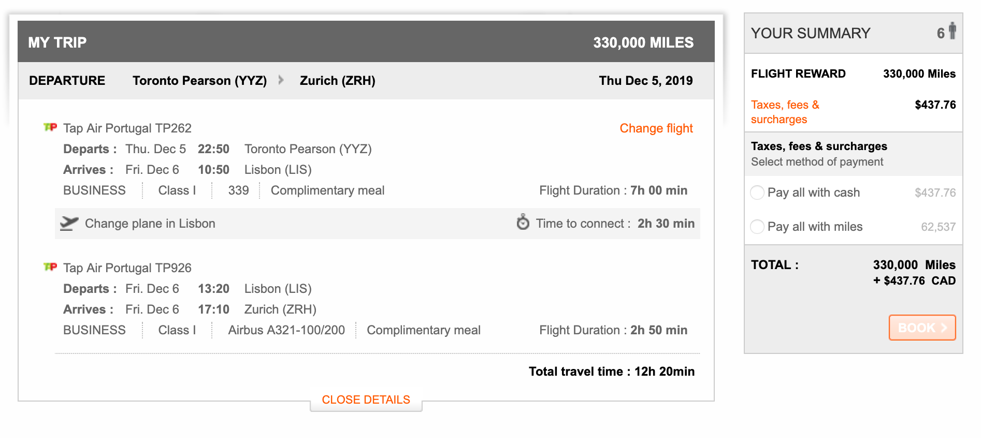Click the Total travel time text
This screenshot has width=981, height=444.
coord(611,372)
